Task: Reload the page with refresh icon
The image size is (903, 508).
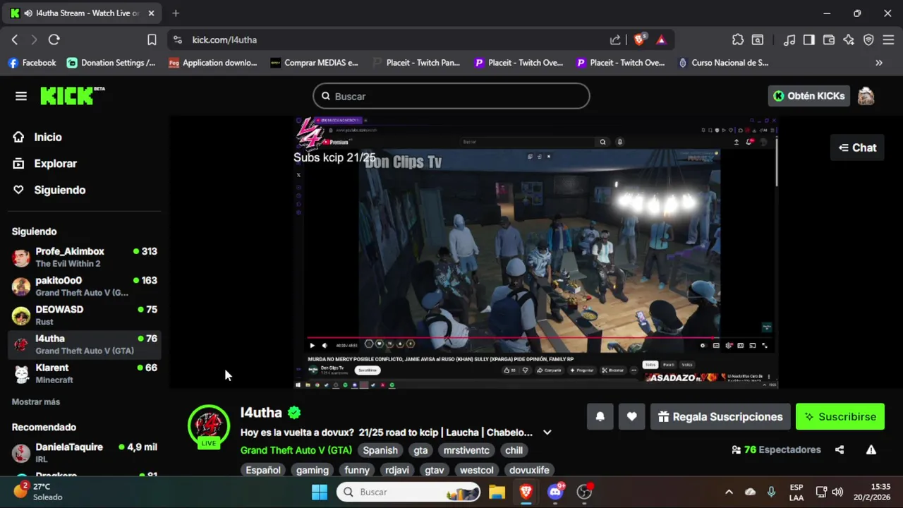Action: [x=54, y=40]
